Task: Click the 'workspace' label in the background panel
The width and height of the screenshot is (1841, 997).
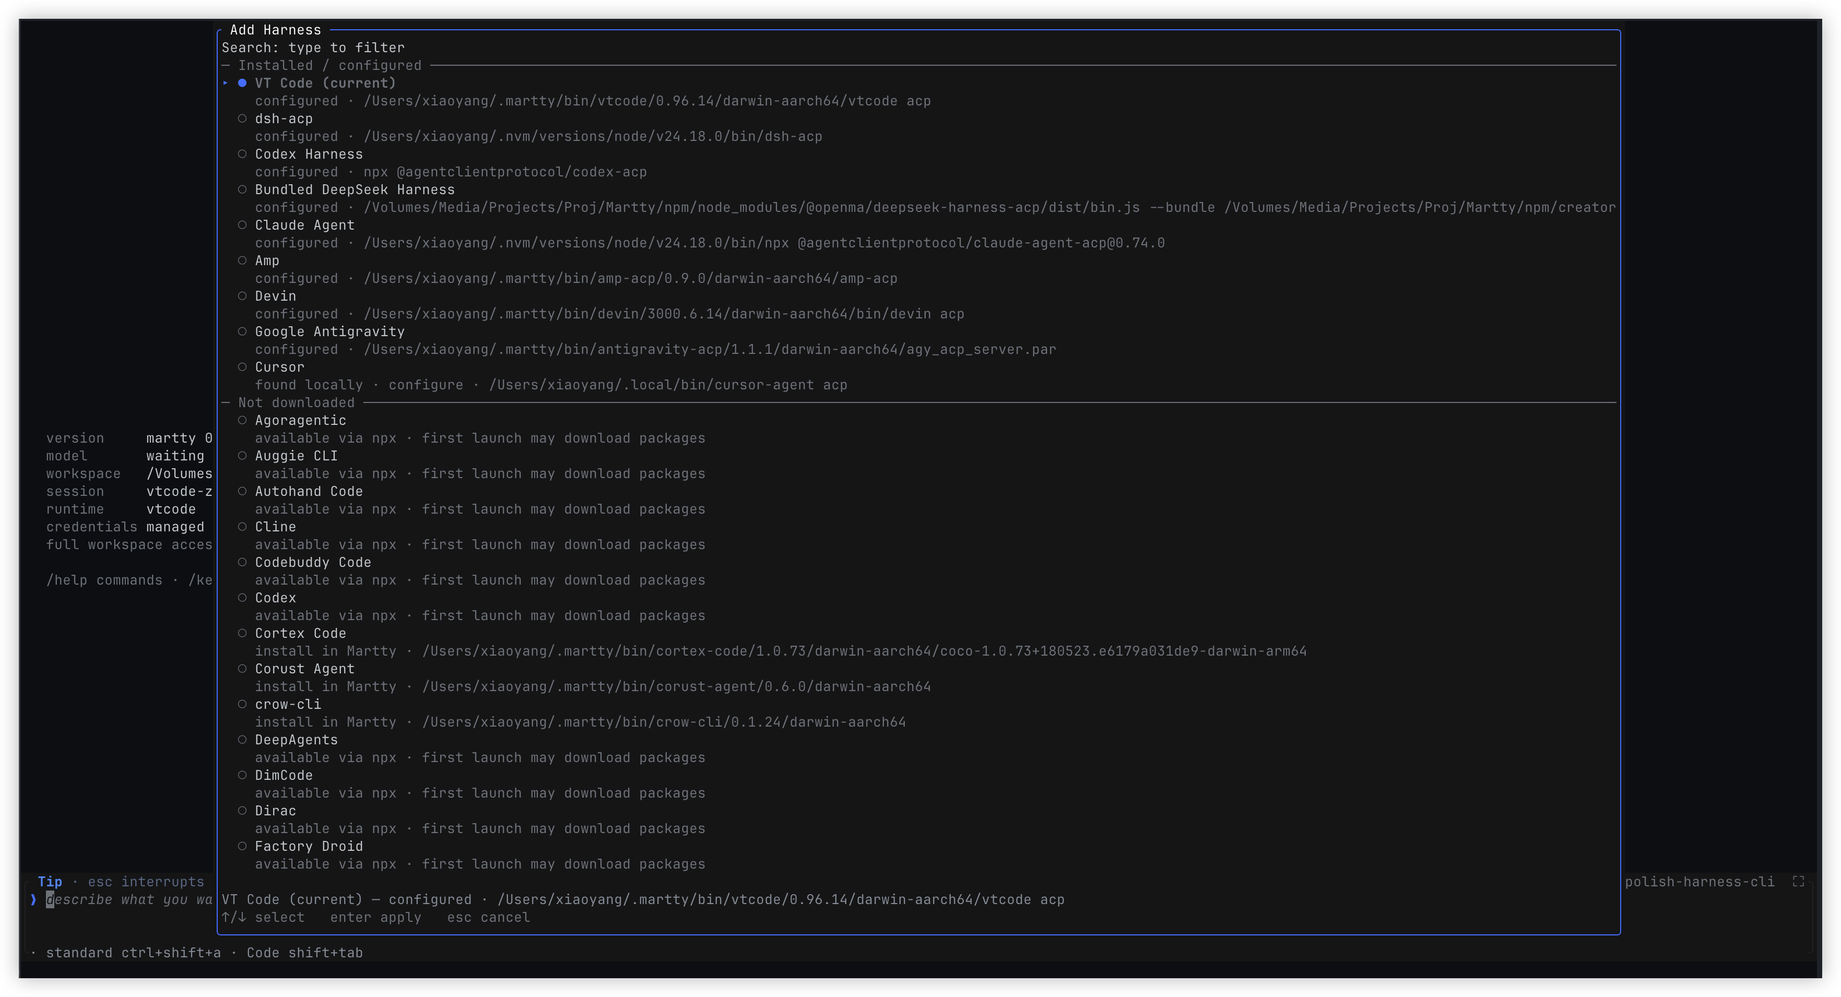Action: pos(84,474)
